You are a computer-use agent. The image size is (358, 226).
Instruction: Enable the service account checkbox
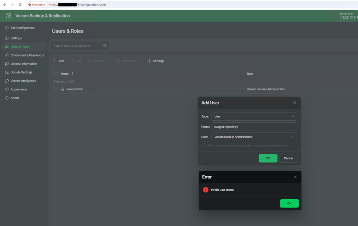(204, 145)
